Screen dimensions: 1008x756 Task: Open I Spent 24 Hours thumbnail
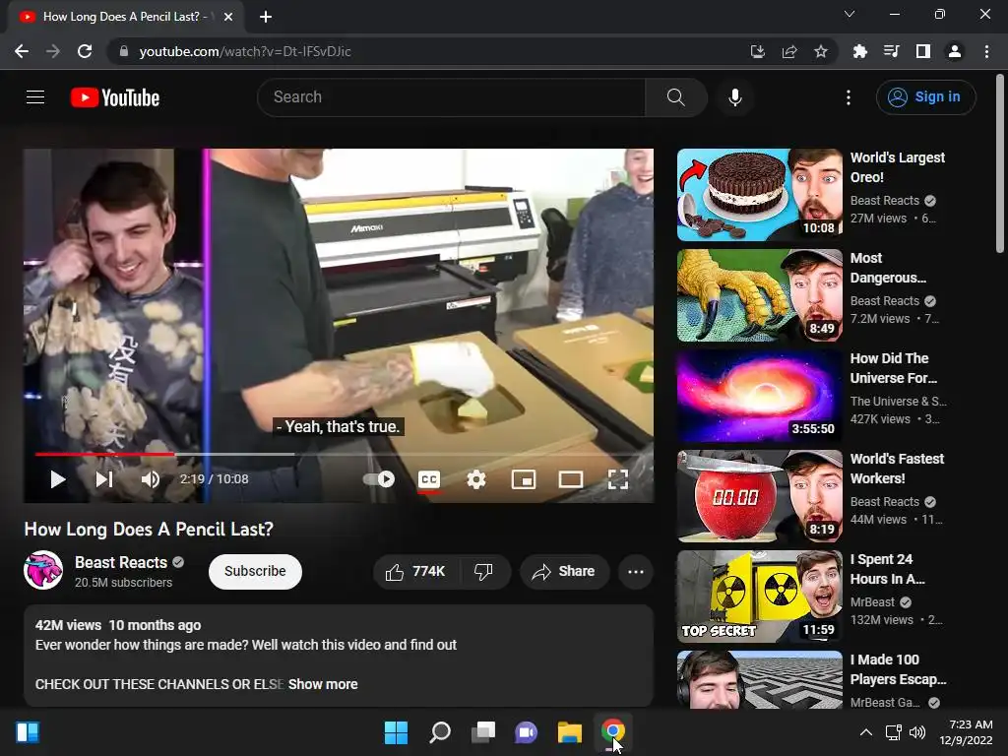pyautogui.click(x=759, y=597)
